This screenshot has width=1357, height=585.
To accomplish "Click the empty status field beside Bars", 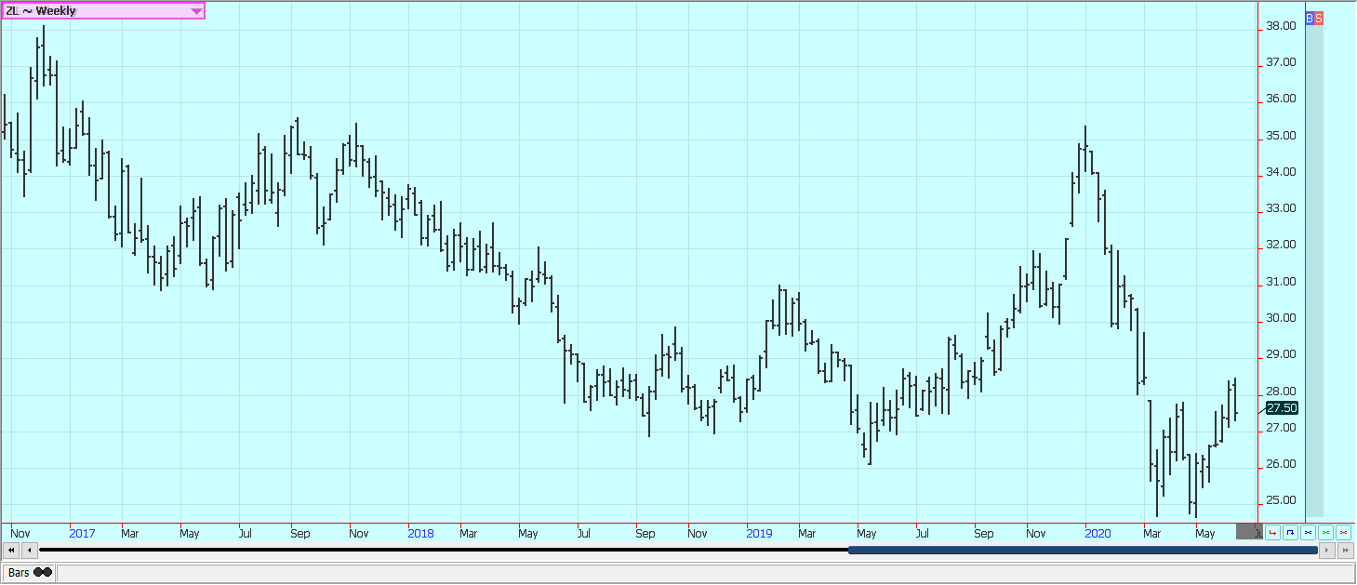I will pos(704,573).
